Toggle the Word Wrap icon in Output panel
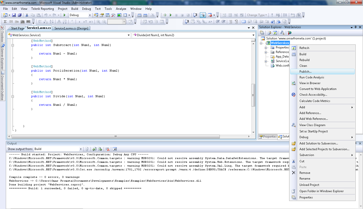 (x=115, y=149)
